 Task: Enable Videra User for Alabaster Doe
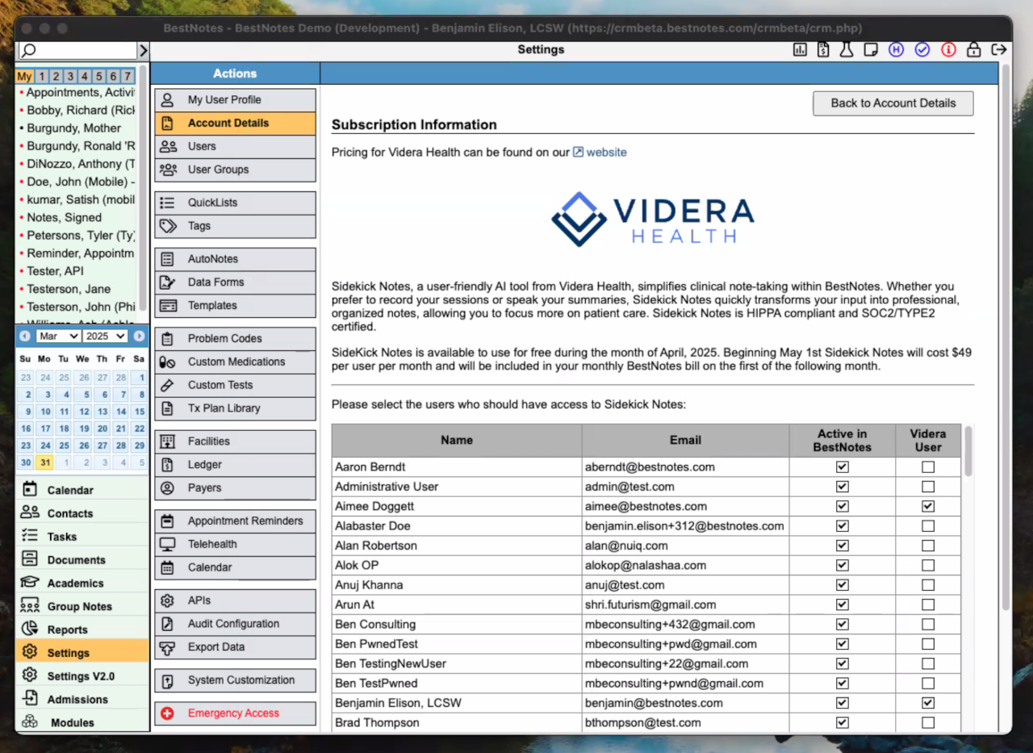click(928, 526)
